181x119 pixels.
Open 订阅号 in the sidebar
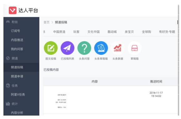[x=15, y=31]
